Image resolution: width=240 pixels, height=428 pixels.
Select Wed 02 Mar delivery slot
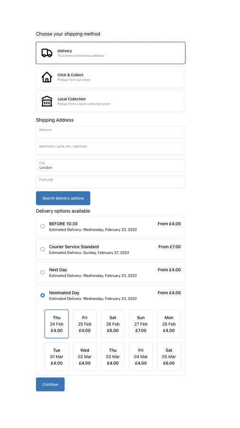coord(84,357)
